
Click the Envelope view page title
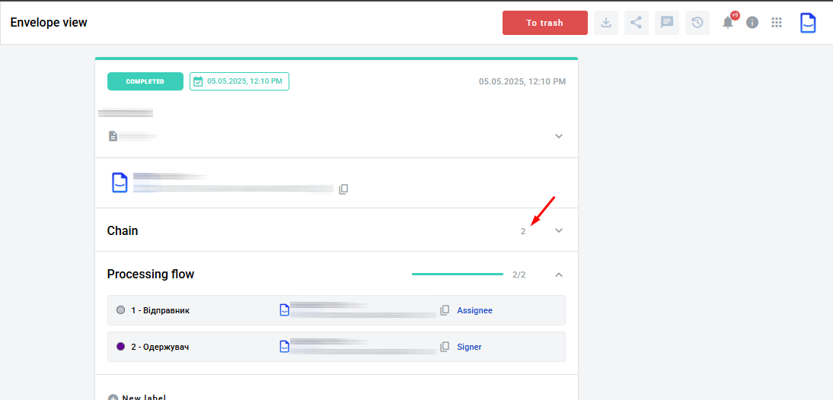pyautogui.click(x=49, y=22)
